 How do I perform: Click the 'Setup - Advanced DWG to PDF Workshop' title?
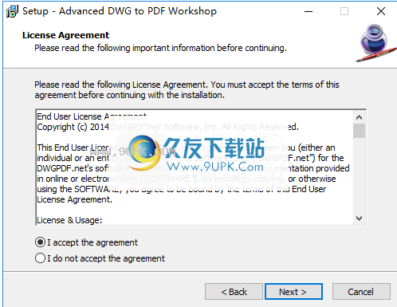[120, 11]
